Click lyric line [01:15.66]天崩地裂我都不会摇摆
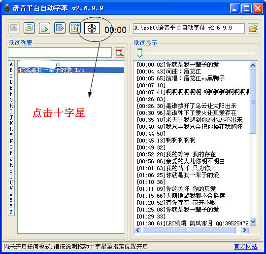 [x=181, y=196]
